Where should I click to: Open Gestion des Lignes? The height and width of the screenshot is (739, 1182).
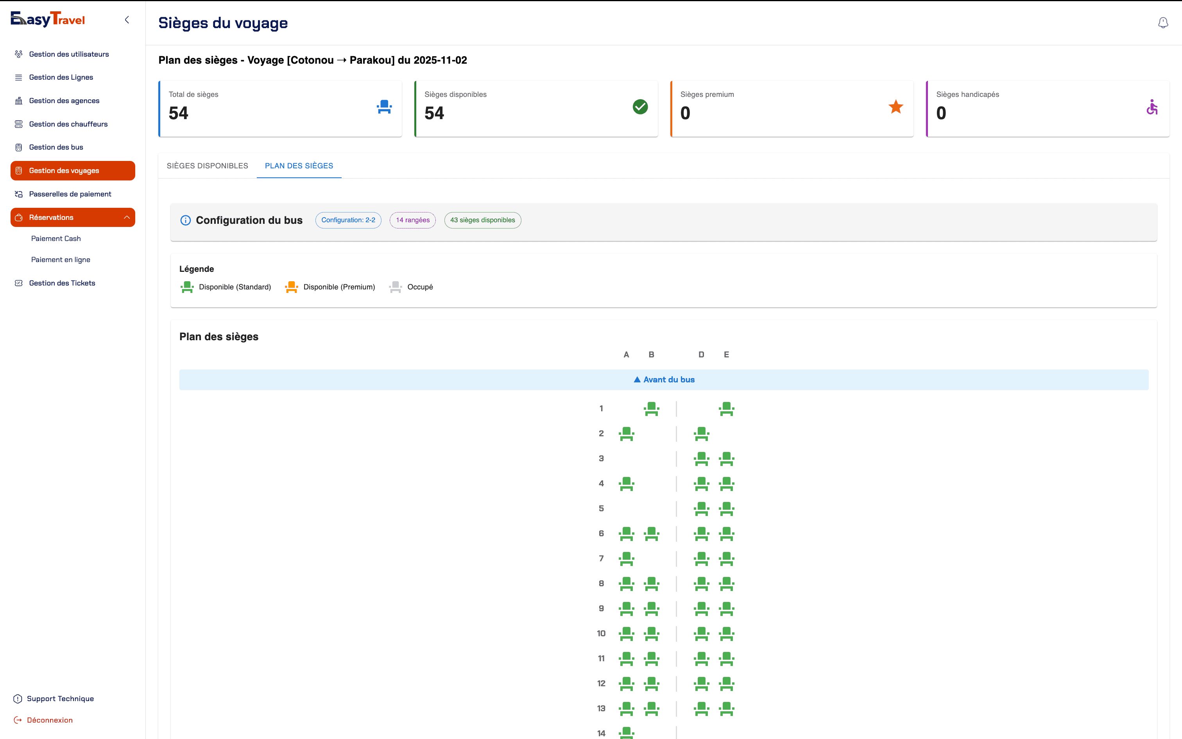pyautogui.click(x=73, y=77)
